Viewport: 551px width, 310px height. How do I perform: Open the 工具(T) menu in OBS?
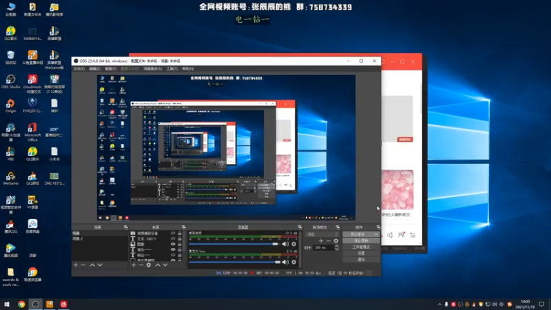click(171, 69)
